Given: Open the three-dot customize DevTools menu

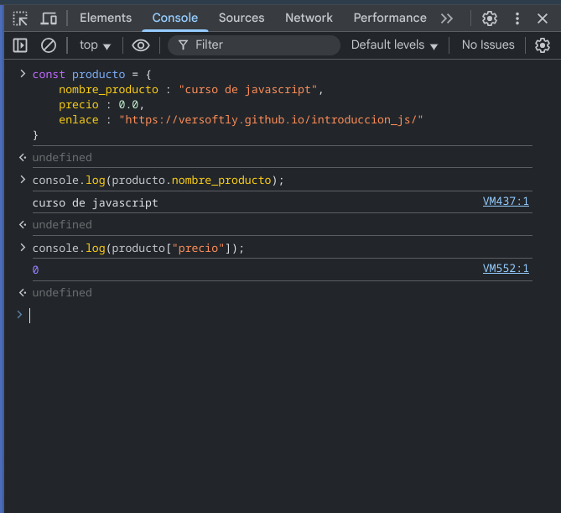Looking at the screenshot, I should (517, 18).
